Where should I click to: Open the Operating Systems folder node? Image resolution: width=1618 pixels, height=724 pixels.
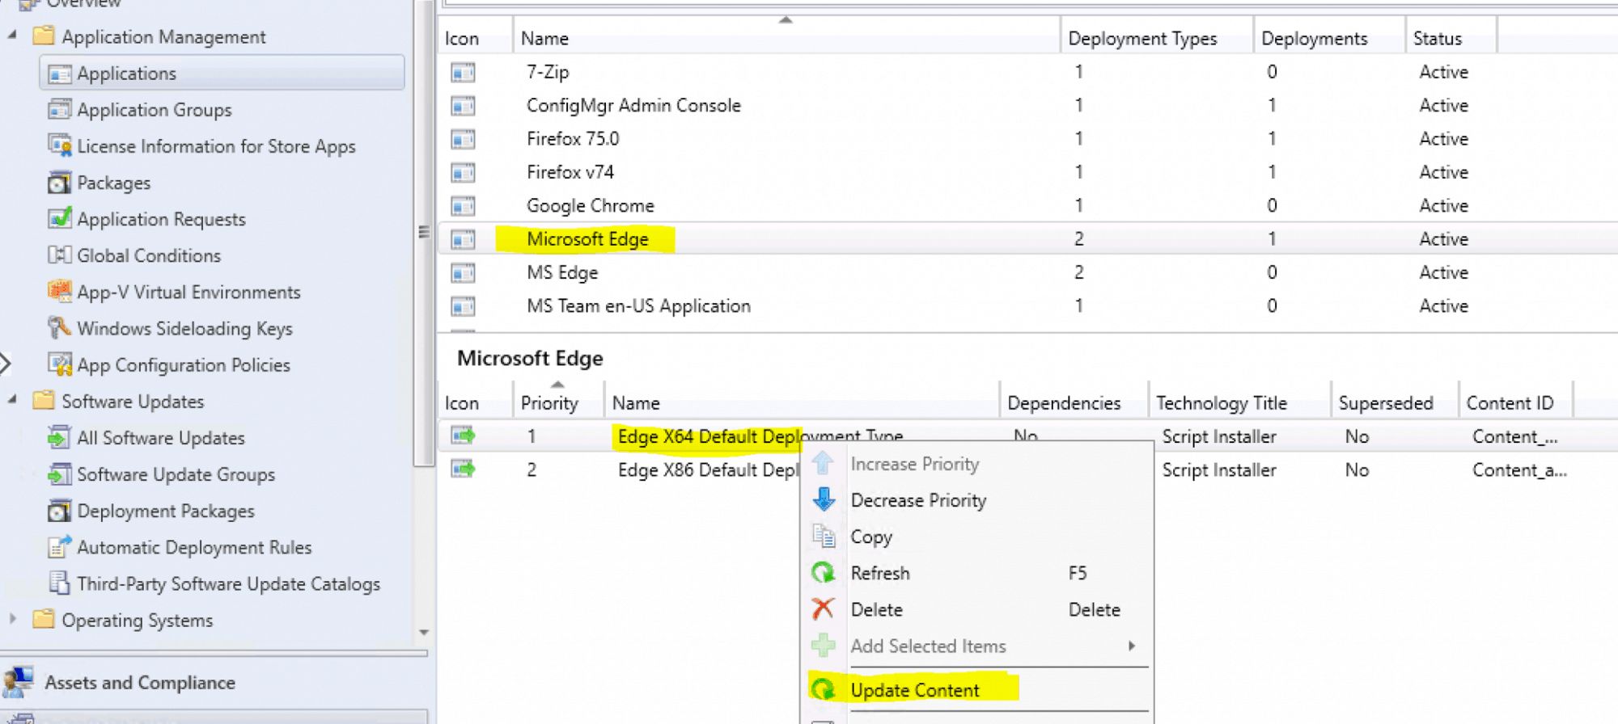[138, 620]
